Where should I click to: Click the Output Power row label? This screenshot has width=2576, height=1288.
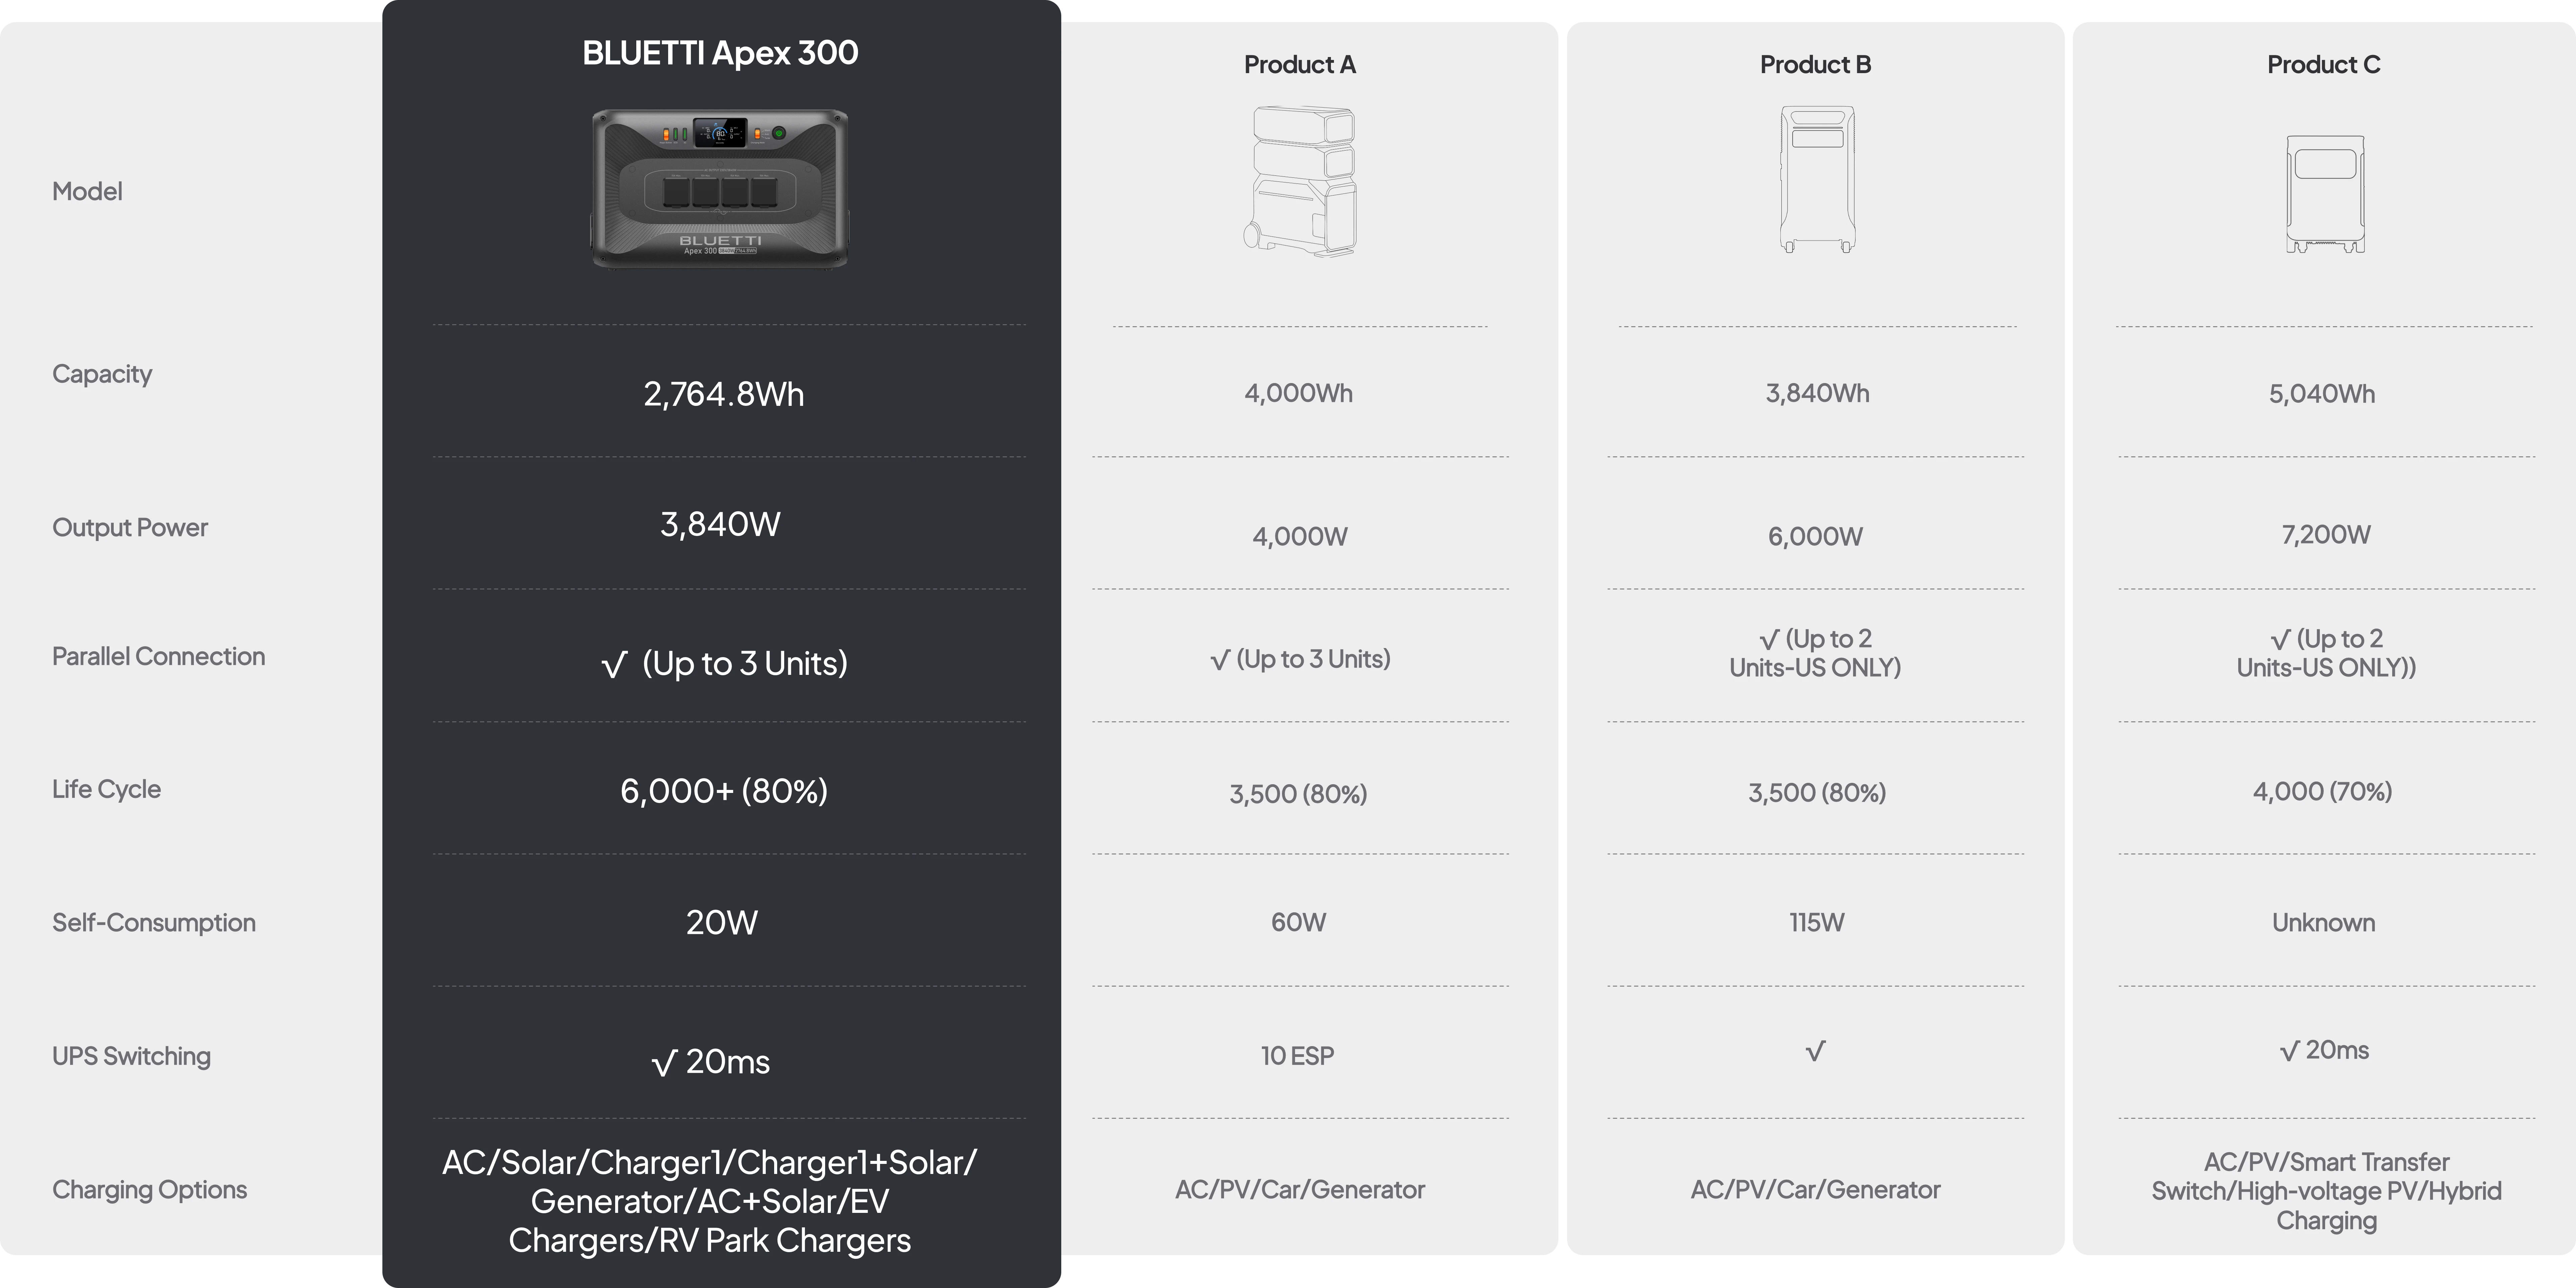click(x=130, y=528)
